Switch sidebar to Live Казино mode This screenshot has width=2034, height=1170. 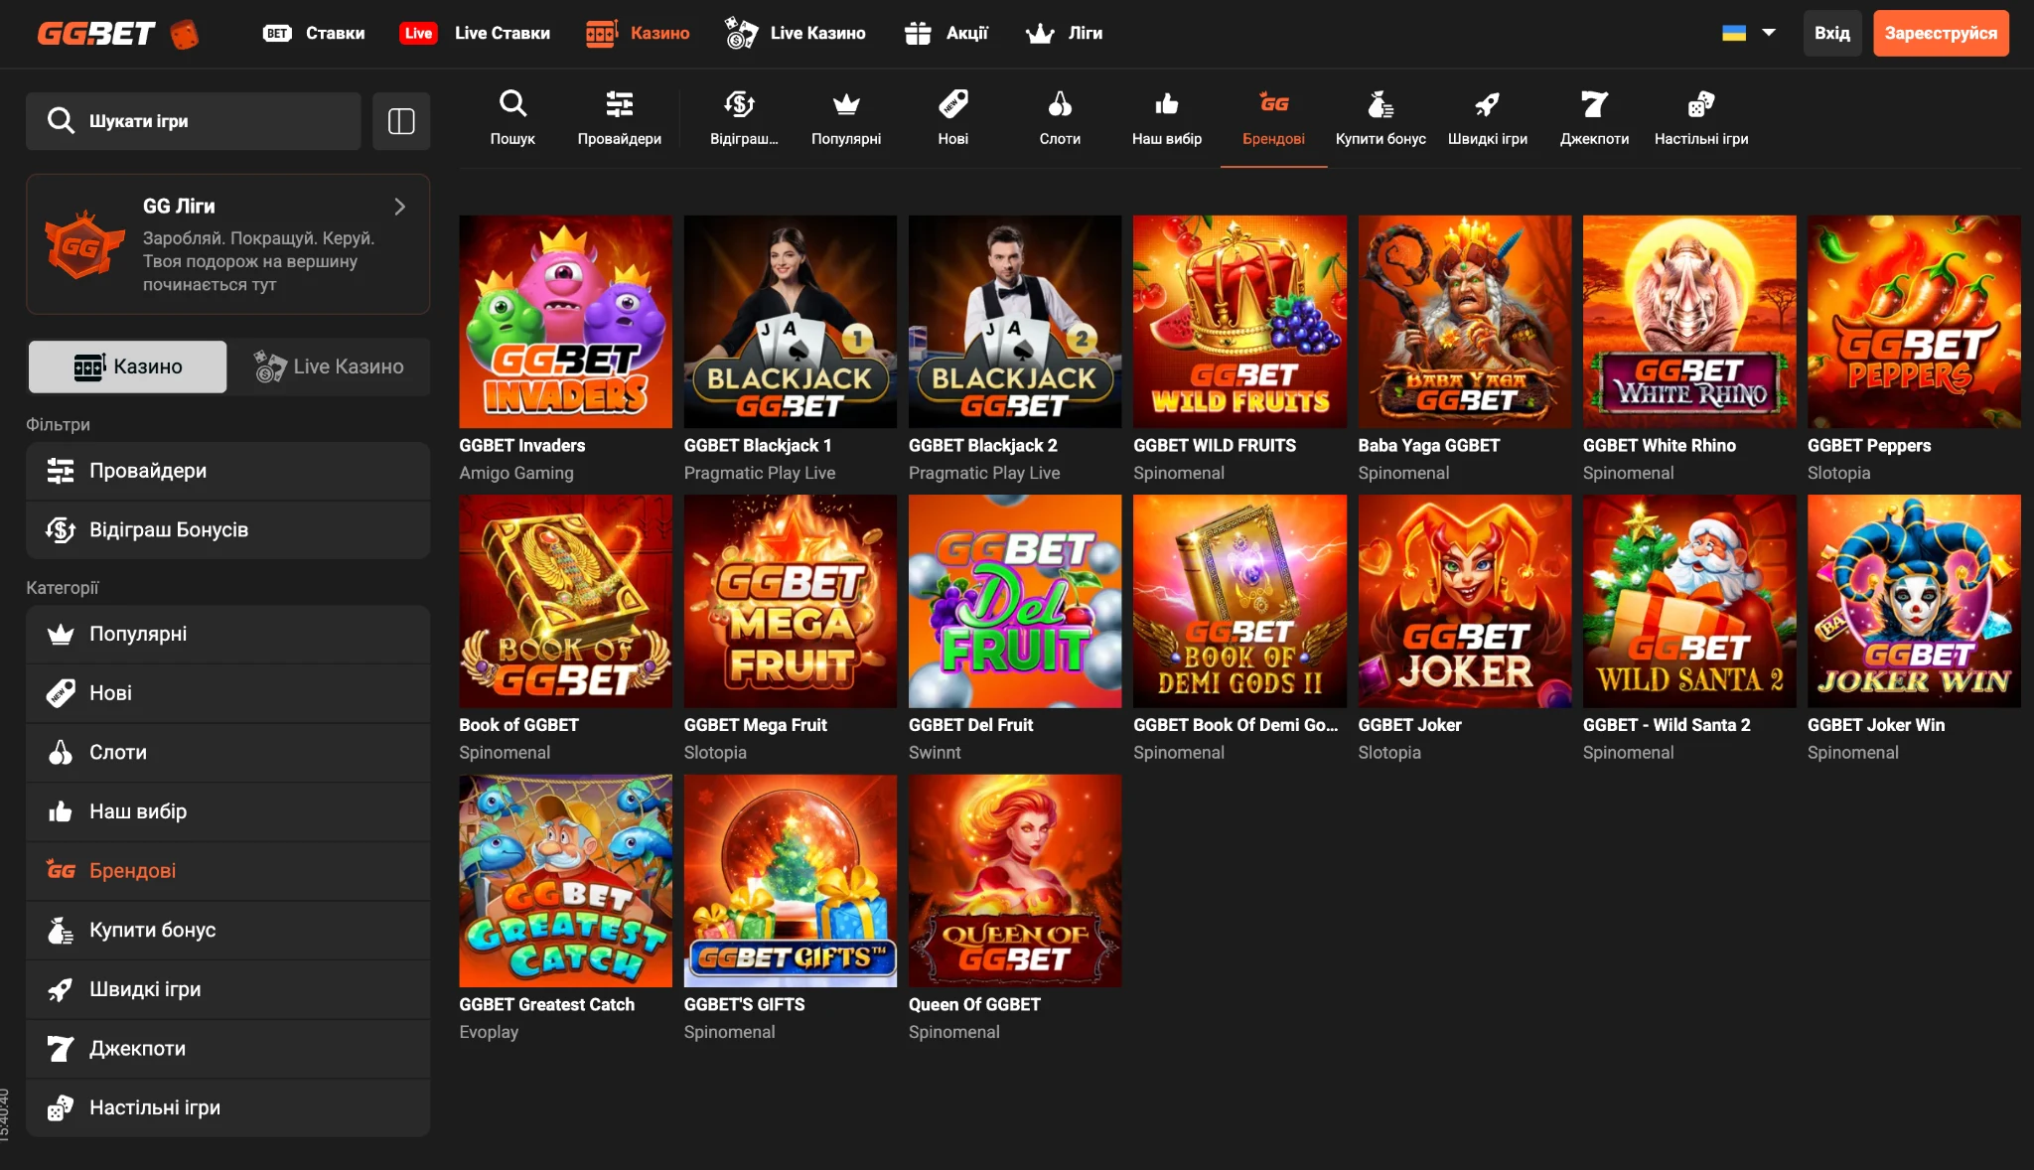[x=329, y=366]
